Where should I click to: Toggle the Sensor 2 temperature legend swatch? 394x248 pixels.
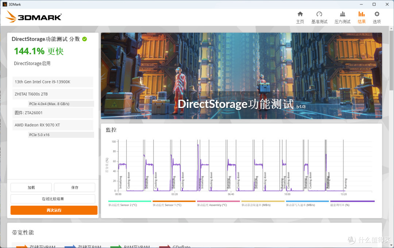coord(130,201)
